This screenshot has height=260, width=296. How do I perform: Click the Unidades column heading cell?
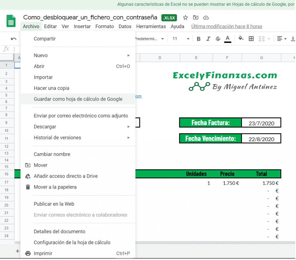[196, 174]
